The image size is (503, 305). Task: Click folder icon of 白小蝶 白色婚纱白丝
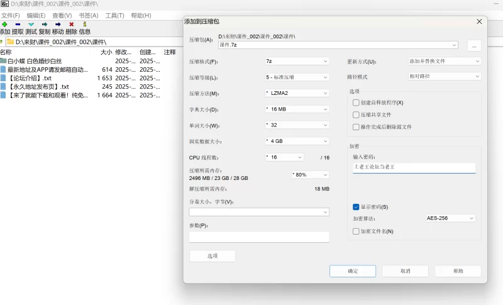pos(3,61)
